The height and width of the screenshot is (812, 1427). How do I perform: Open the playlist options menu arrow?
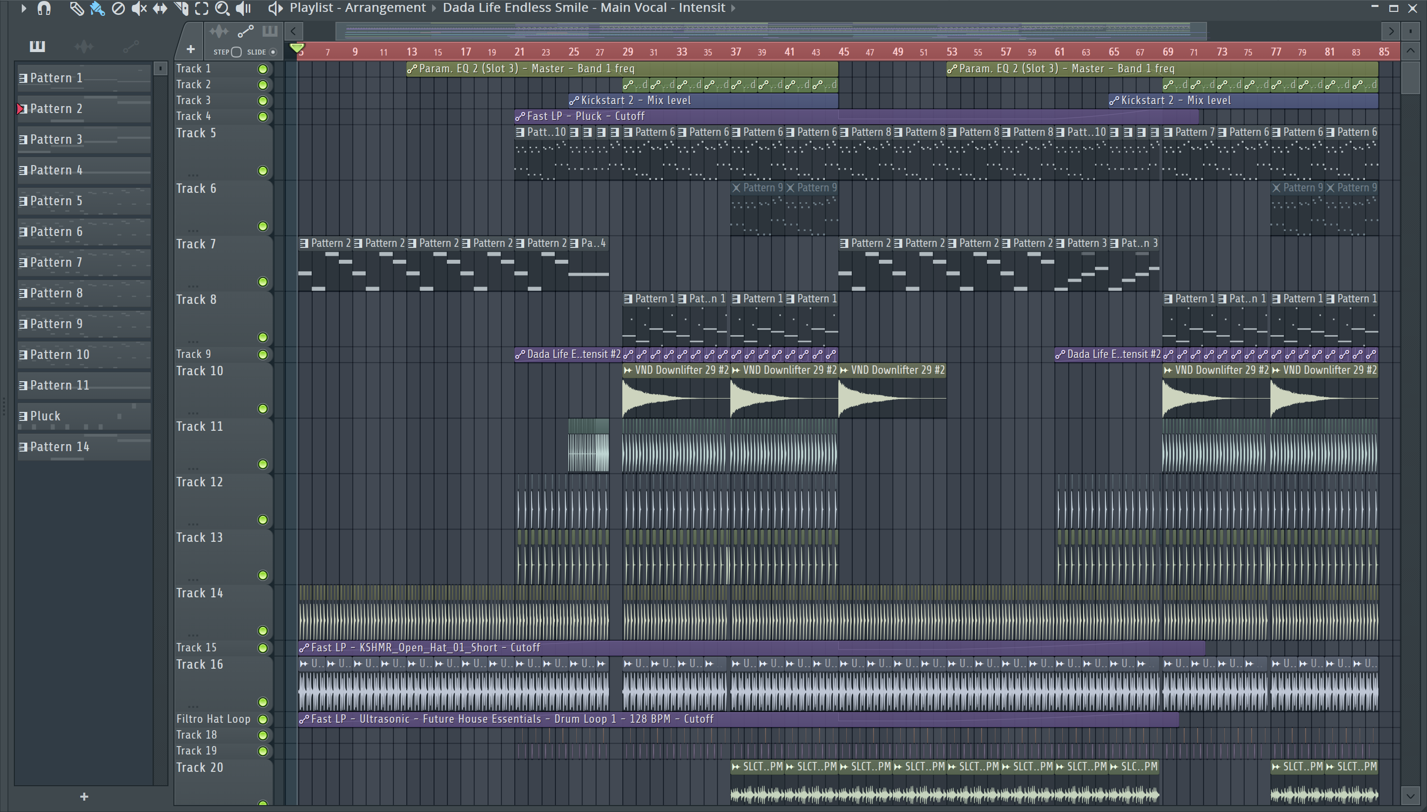(23, 8)
